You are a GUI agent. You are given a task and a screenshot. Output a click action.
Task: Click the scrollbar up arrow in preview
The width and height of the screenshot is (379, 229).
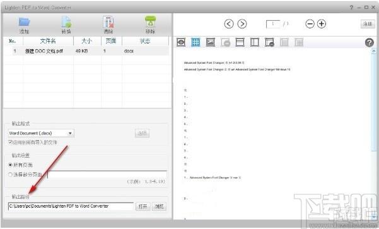click(x=374, y=51)
